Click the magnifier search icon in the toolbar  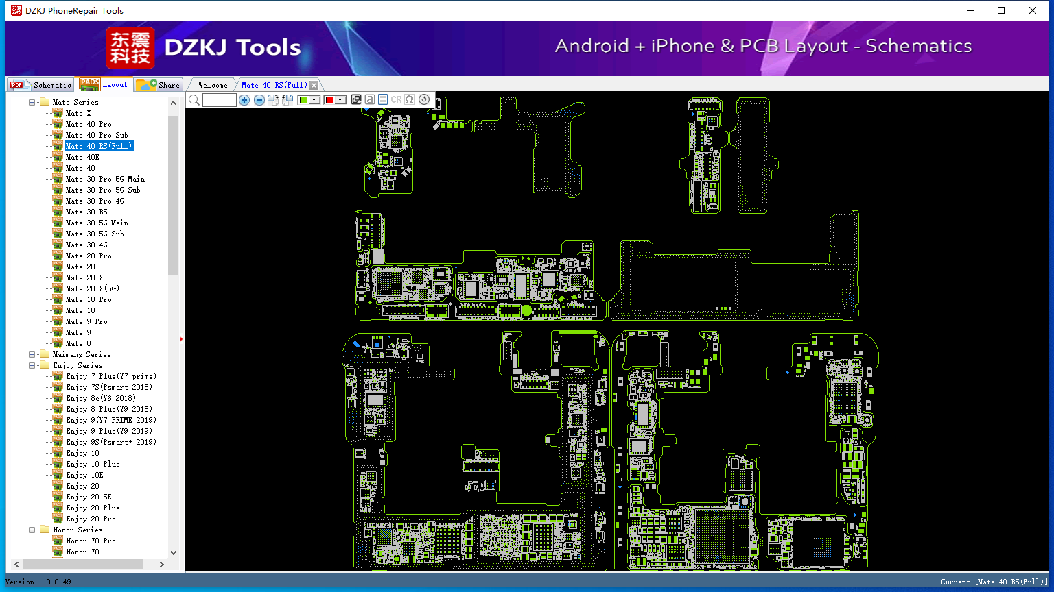pyautogui.click(x=194, y=100)
